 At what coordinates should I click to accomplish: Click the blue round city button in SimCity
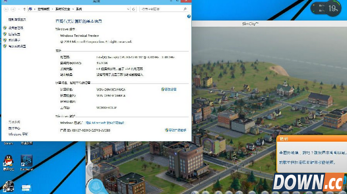(96, 186)
